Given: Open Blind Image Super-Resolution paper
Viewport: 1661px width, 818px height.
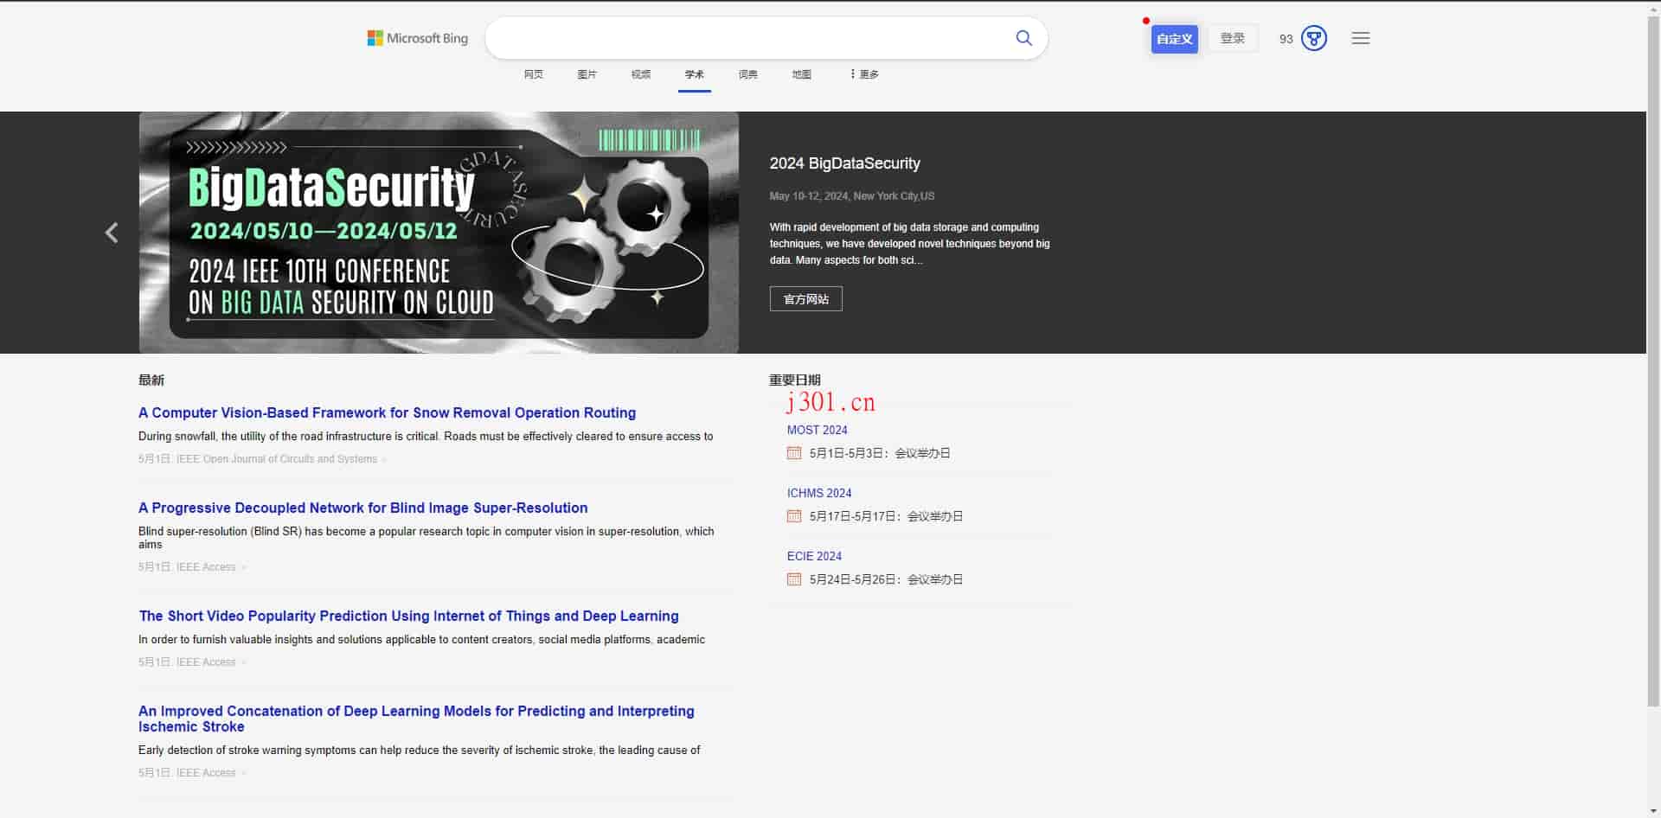Looking at the screenshot, I should tap(362, 508).
